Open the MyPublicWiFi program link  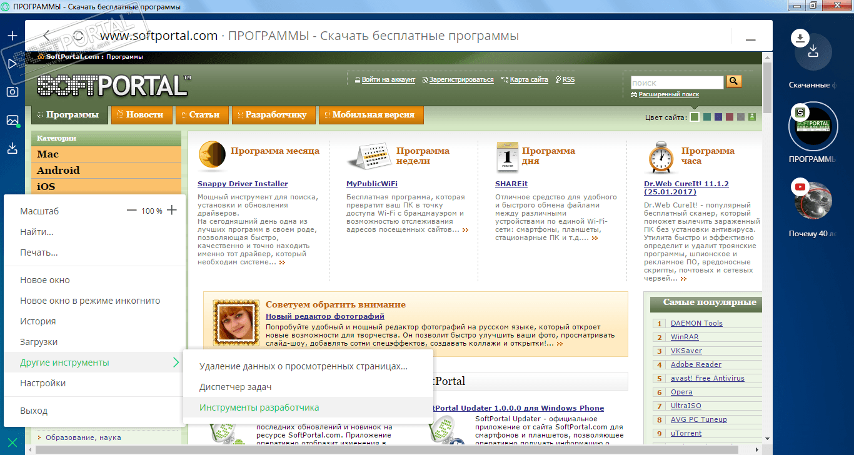[x=372, y=184]
